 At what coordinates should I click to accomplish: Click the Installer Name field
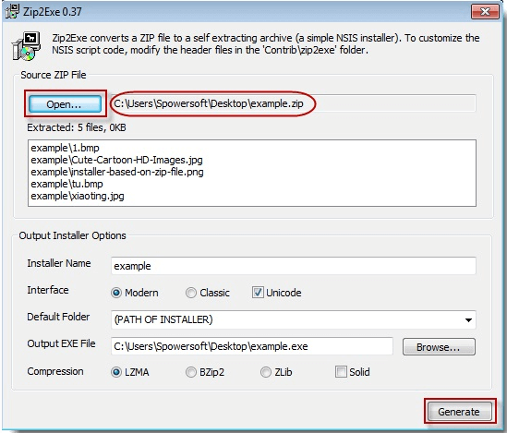coord(293,266)
